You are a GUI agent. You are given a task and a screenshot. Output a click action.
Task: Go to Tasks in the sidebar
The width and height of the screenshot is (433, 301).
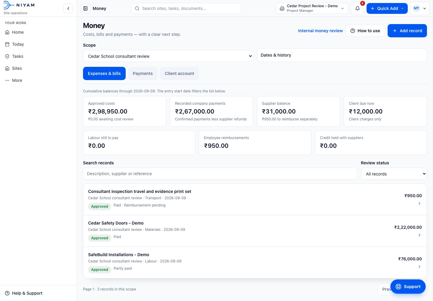(x=38, y=56)
